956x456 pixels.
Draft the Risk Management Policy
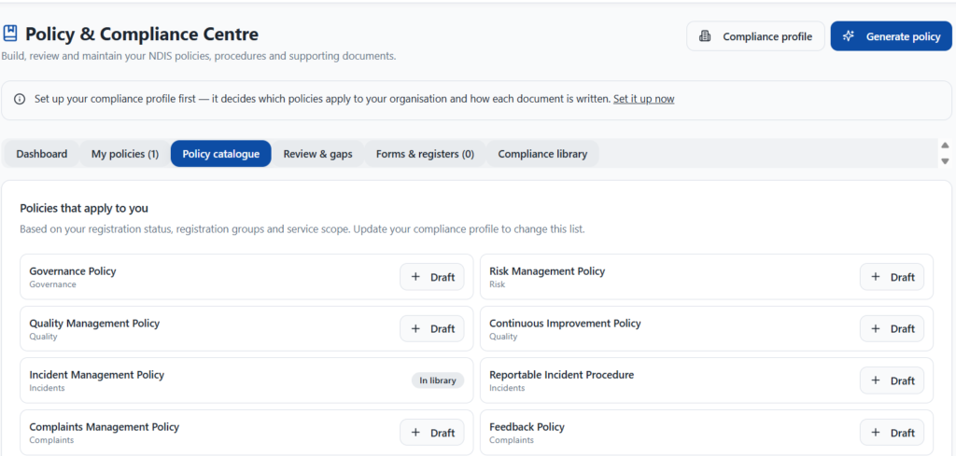(892, 277)
